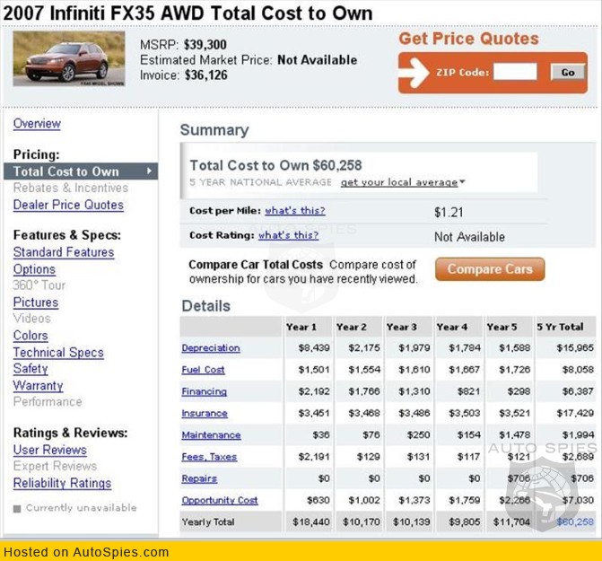Click the ZIP Code input field
The height and width of the screenshot is (561, 602).
515,72
